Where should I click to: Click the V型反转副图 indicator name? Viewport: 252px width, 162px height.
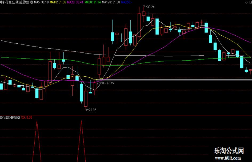(x=11, y=118)
